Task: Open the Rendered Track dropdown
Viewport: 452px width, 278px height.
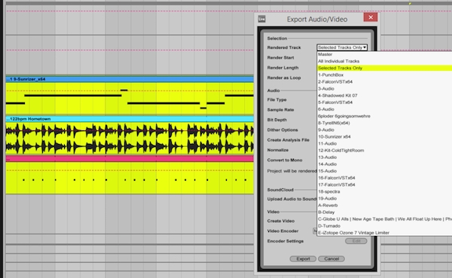Action: [342, 47]
